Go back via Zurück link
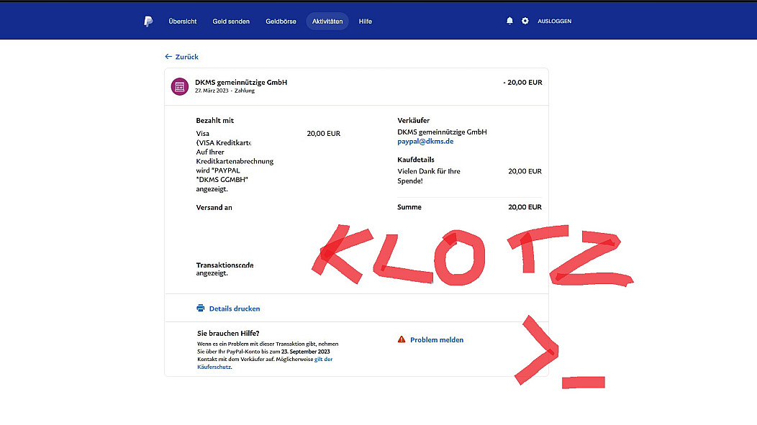 point(187,57)
